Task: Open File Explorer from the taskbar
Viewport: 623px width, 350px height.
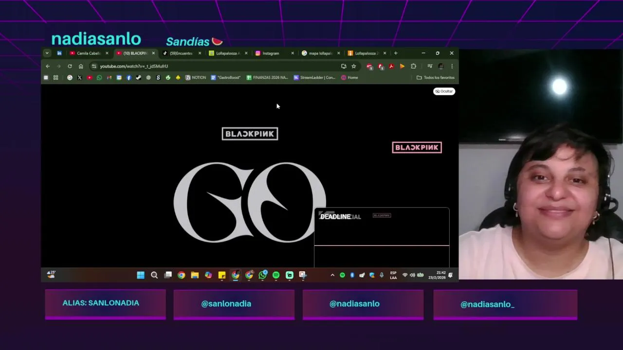Action: coord(195,275)
